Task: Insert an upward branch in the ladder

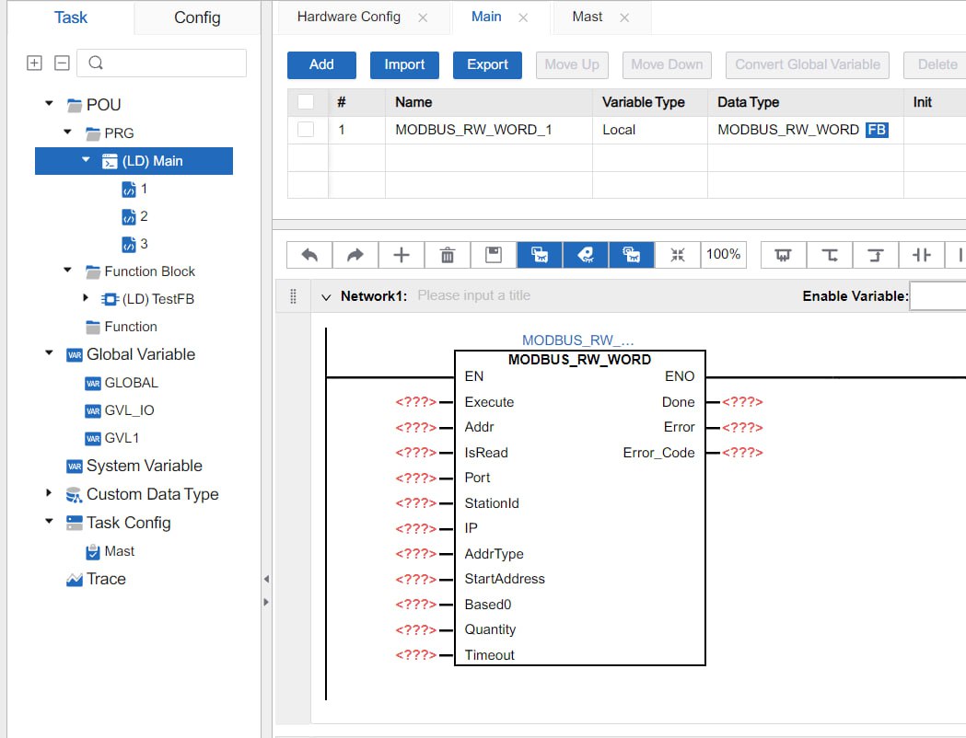Action: pos(876,255)
